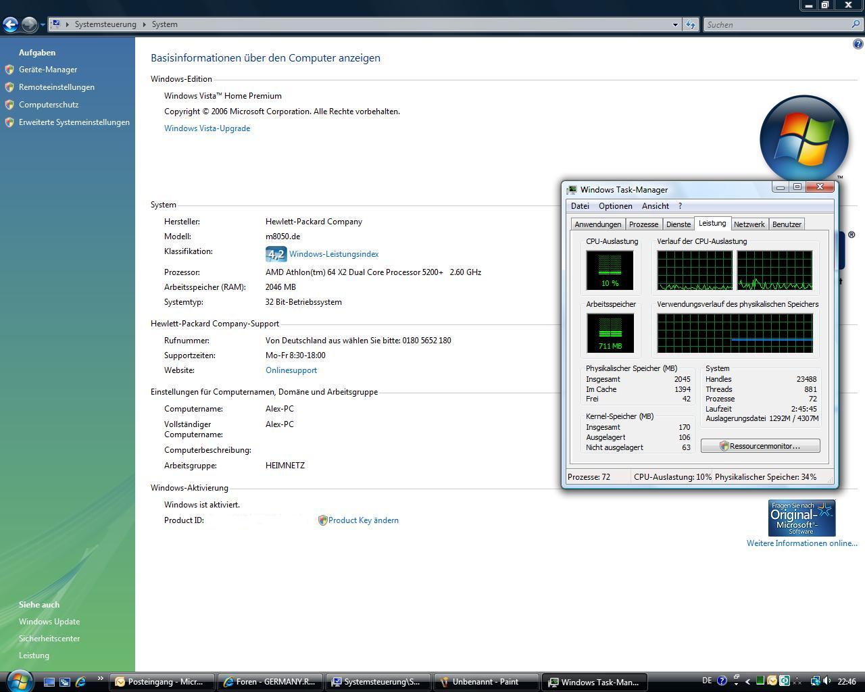This screenshot has height=692, width=865.
Task: Click the network connection tray icon
Action: coord(815,681)
